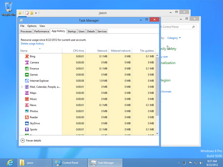Image resolution: width=223 pixels, height=167 pixels.
Task: Click the new folder icon in jason window
Action: pyautogui.click(x=32, y=13)
